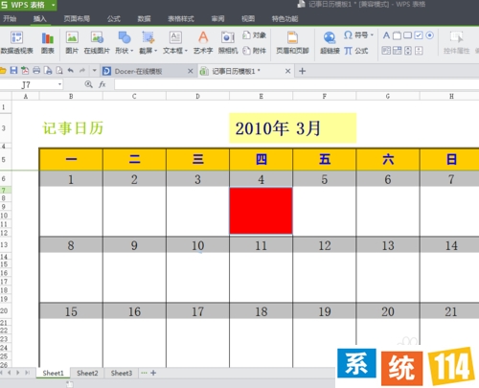Switch to the 数据 ribbon tab
Image resolution: width=479 pixels, height=388 pixels.
(144, 19)
